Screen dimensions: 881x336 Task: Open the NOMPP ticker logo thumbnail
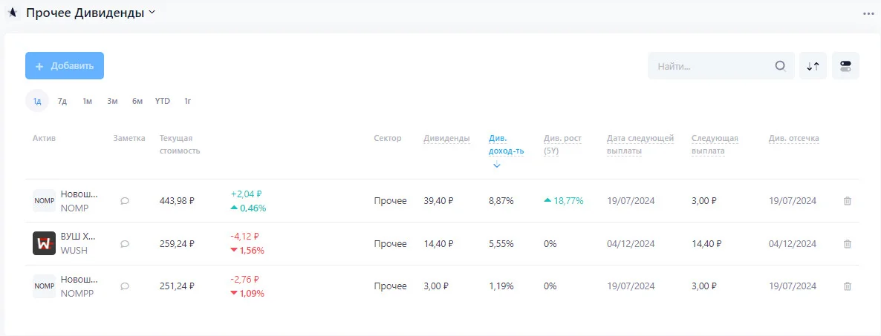point(44,286)
